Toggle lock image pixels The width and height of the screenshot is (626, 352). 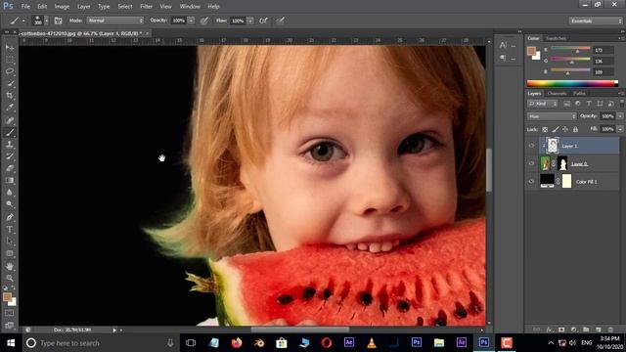tap(556, 129)
